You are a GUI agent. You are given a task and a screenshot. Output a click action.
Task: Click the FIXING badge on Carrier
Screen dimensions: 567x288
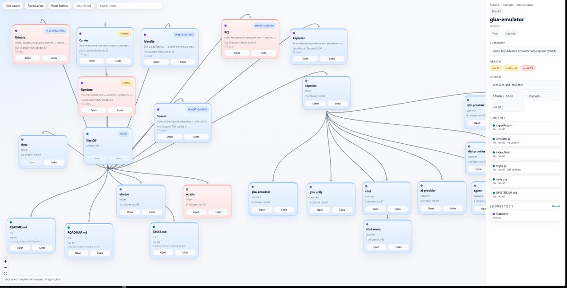pyautogui.click(x=124, y=34)
